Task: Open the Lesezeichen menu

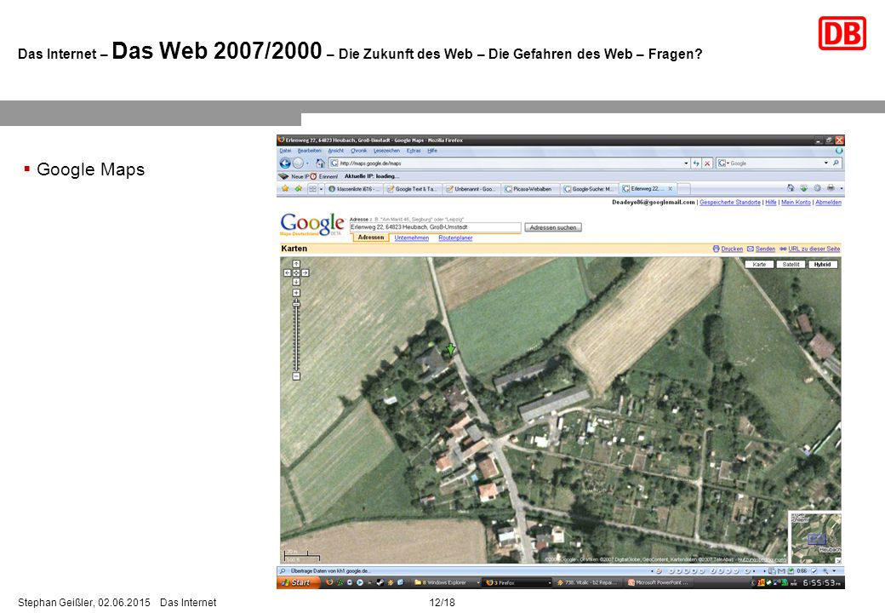Action: [x=386, y=151]
